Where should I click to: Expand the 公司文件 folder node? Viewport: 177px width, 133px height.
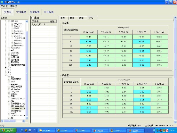point(9,57)
